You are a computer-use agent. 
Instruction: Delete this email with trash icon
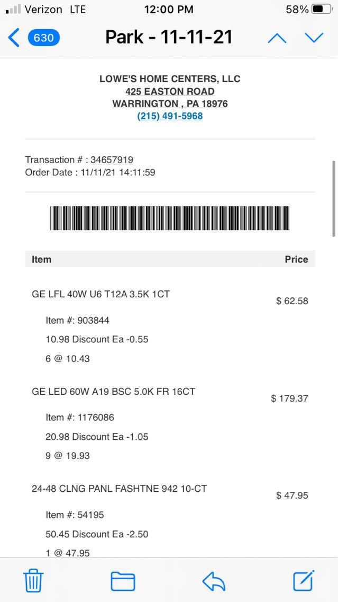coord(33,581)
